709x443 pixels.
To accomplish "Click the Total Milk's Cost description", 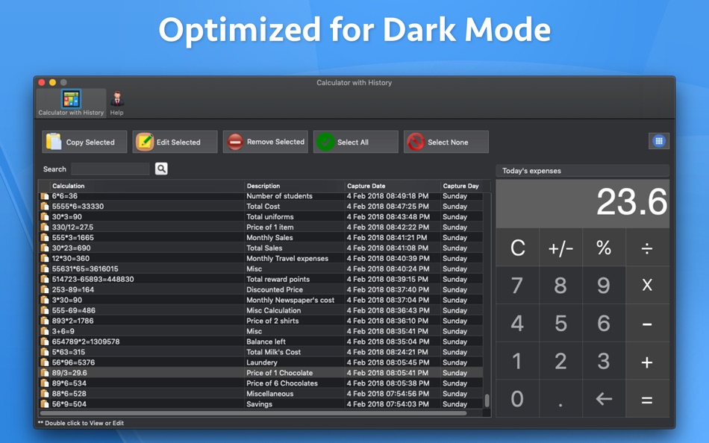I will tap(274, 352).
